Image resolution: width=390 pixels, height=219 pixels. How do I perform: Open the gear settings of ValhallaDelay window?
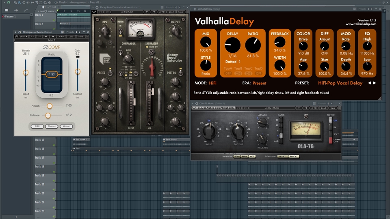pyautogui.click(x=195, y=9)
